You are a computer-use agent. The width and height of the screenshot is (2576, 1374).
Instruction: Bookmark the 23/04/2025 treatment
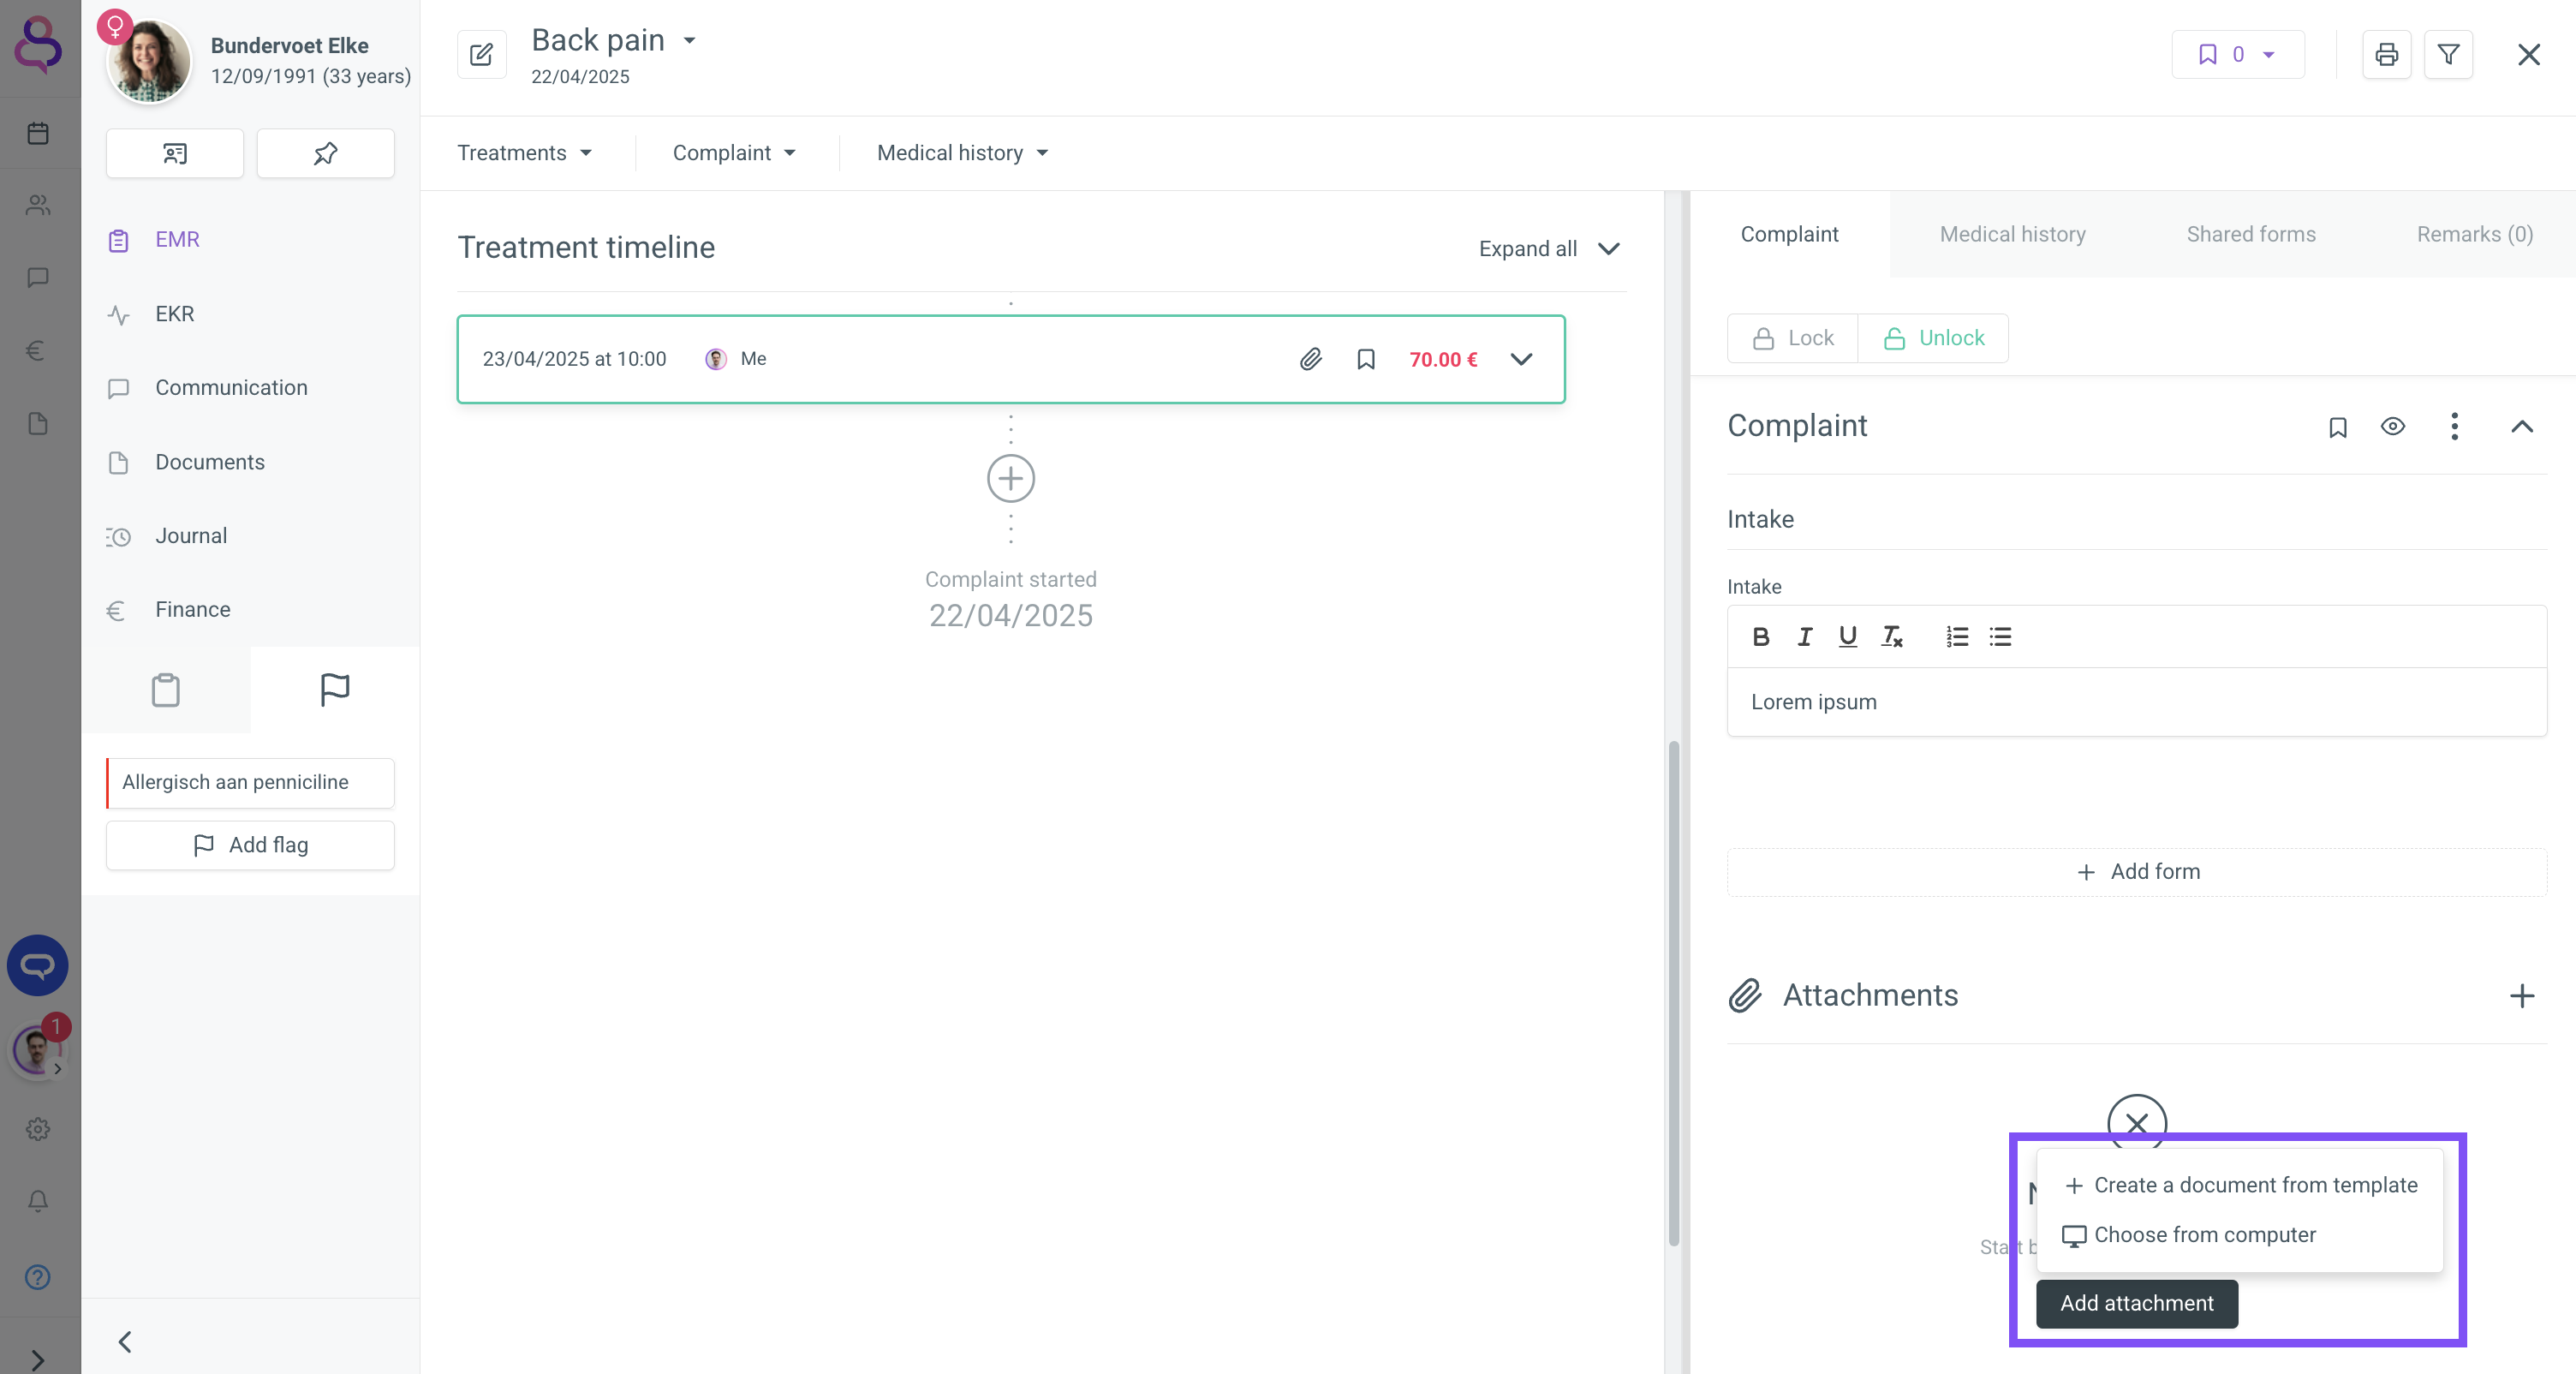pyautogui.click(x=1366, y=359)
